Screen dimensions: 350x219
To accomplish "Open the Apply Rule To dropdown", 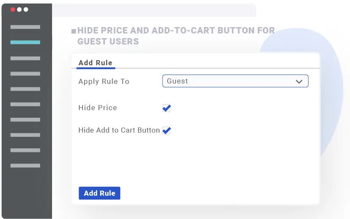I will [235, 81].
